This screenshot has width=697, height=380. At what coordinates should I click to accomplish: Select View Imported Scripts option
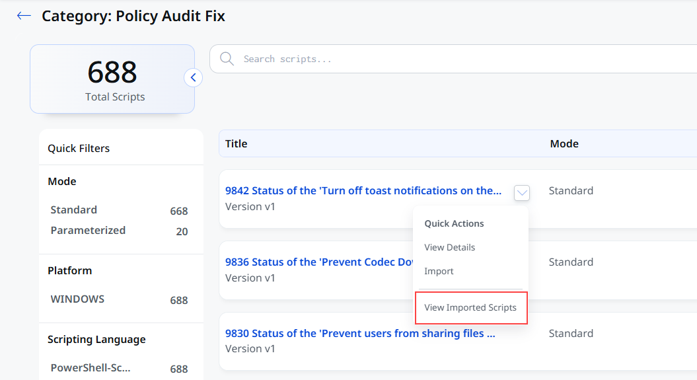point(470,307)
